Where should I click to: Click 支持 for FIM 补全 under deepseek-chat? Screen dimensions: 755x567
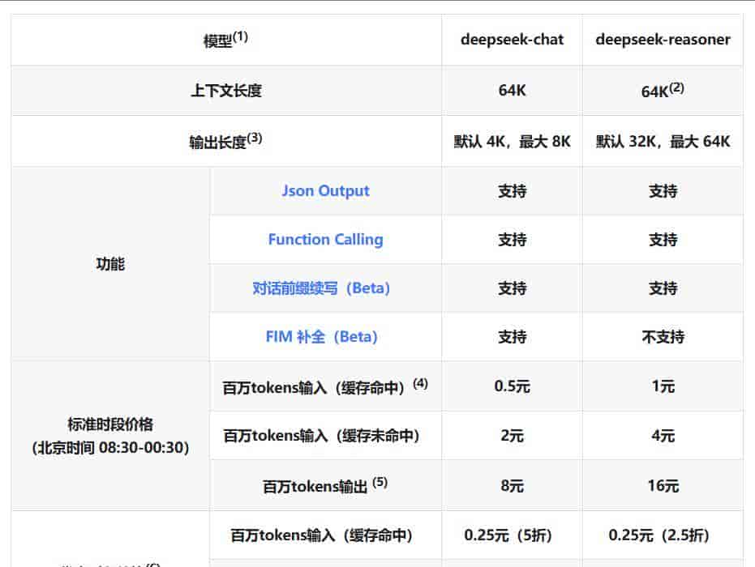pyautogui.click(x=512, y=337)
